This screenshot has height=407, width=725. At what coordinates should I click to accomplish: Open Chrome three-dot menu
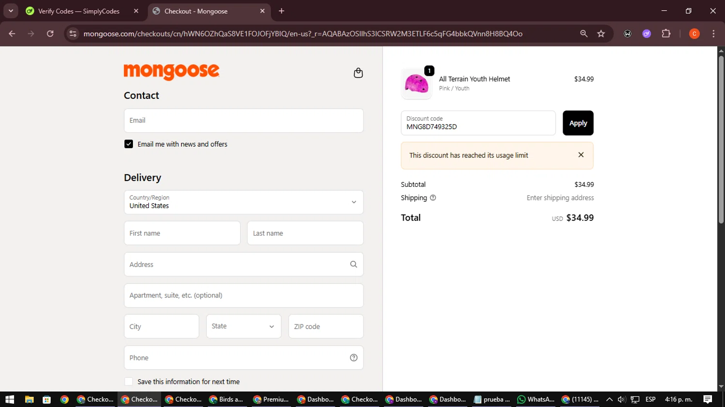click(x=713, y=34)
